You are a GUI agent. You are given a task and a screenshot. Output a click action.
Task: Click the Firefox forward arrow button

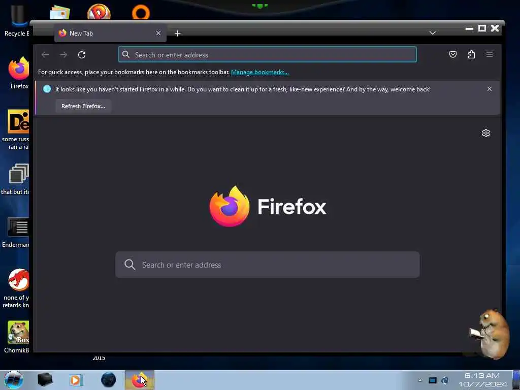tap(63, 55)
